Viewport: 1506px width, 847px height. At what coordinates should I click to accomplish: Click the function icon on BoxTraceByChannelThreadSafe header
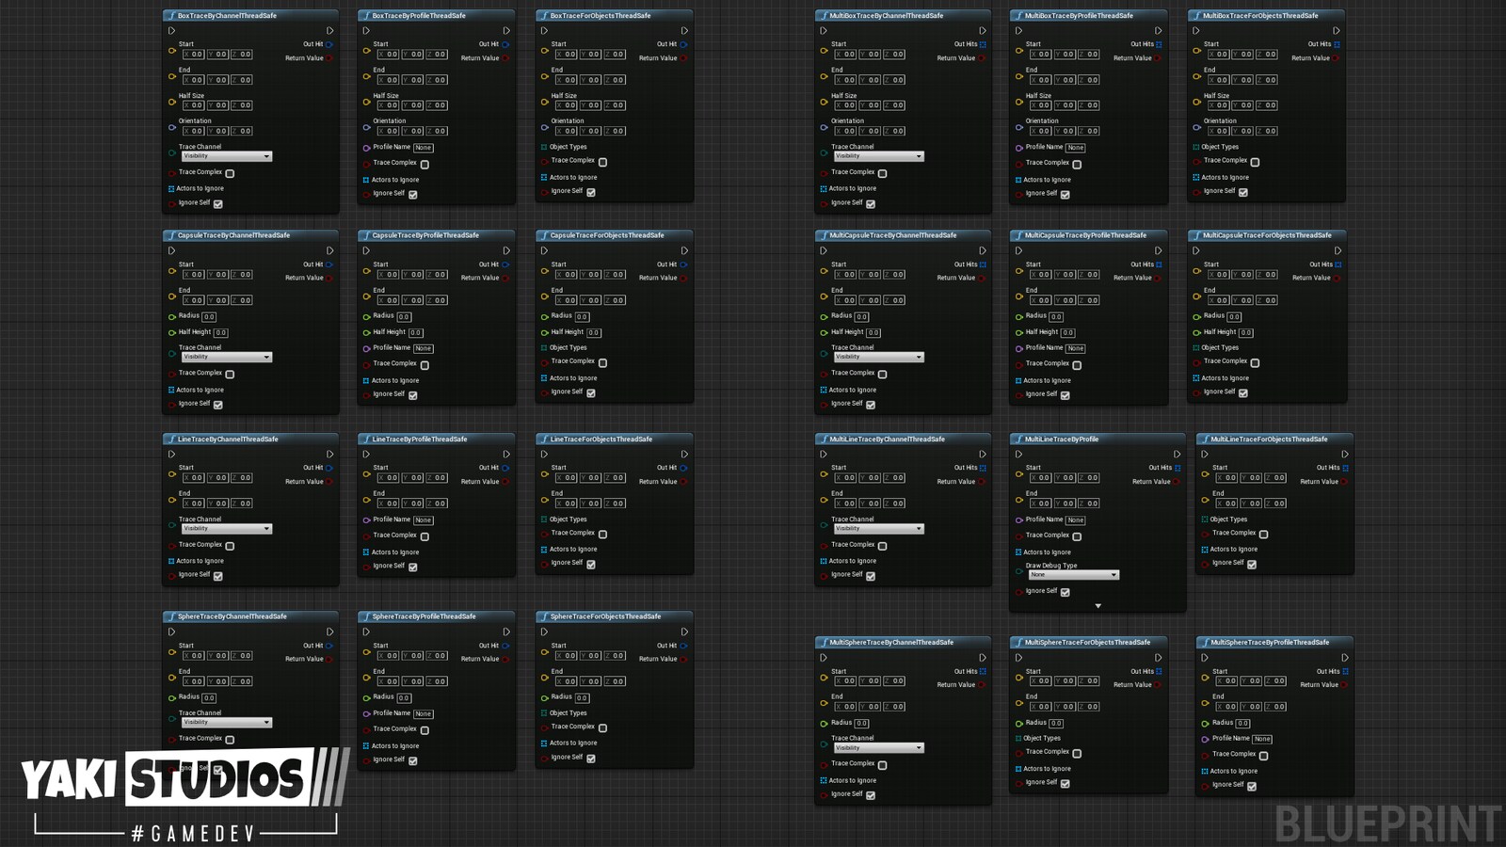click(x=171, y=16)
